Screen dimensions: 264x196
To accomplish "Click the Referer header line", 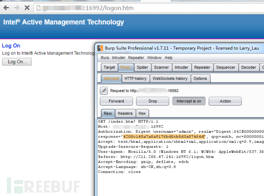I will pos(156,157).
